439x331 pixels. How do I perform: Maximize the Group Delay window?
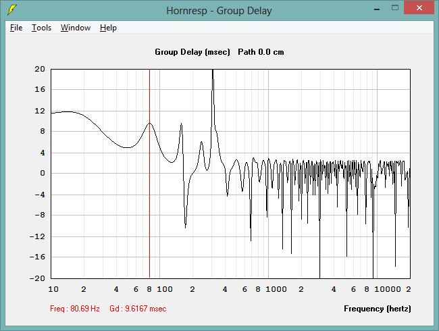coord(395,8)
